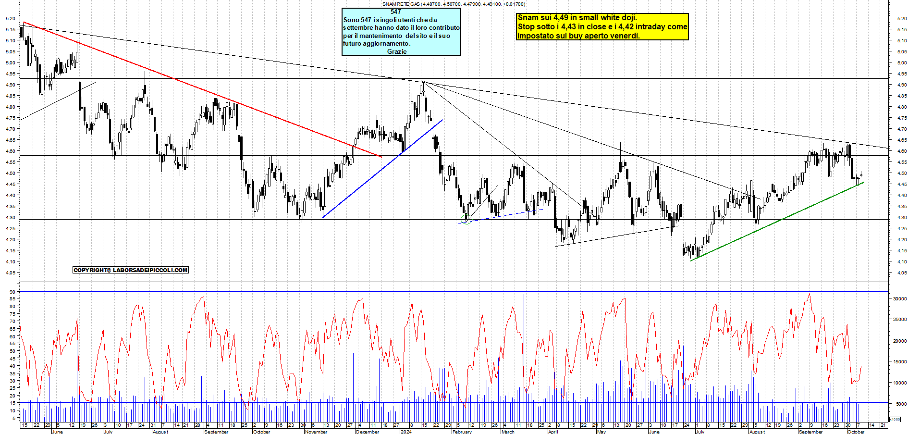
Task: Click 15000 on the volume scale
Action: tap(899, 362)
